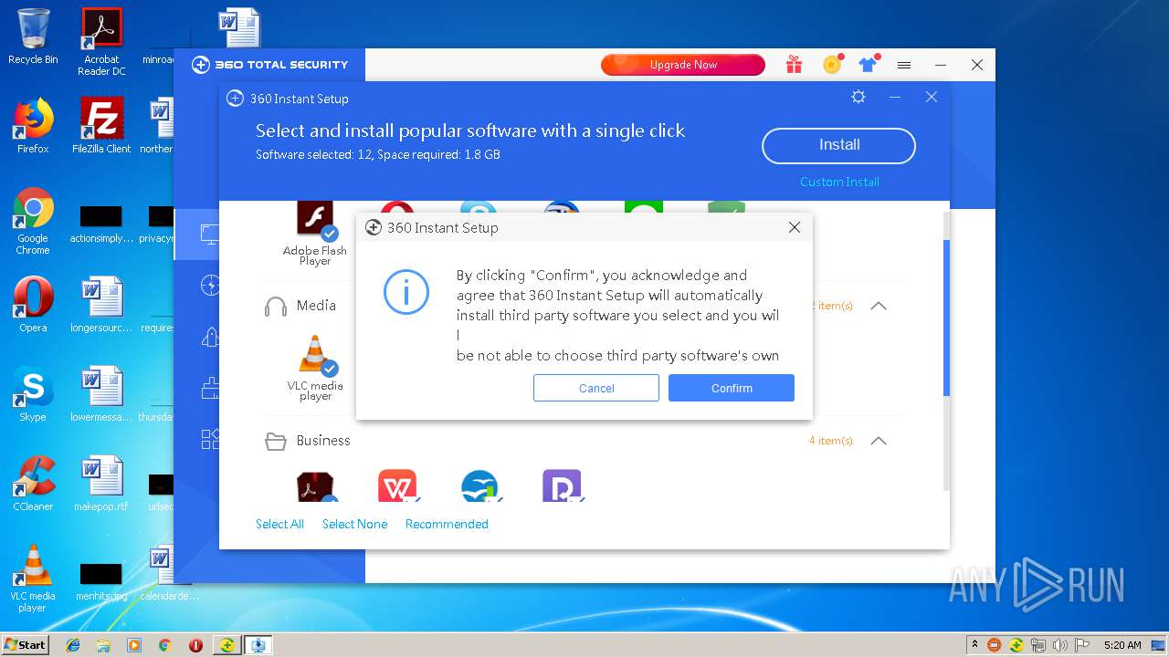Open the rocket sidebar tab
1169x657 pixels.
[210, 338]
